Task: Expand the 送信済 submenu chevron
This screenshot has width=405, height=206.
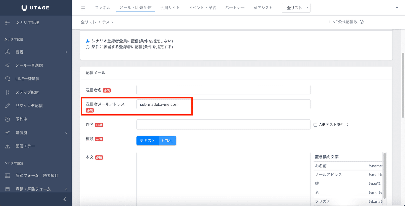Action: pyautogui.click(x=66, y=133)
